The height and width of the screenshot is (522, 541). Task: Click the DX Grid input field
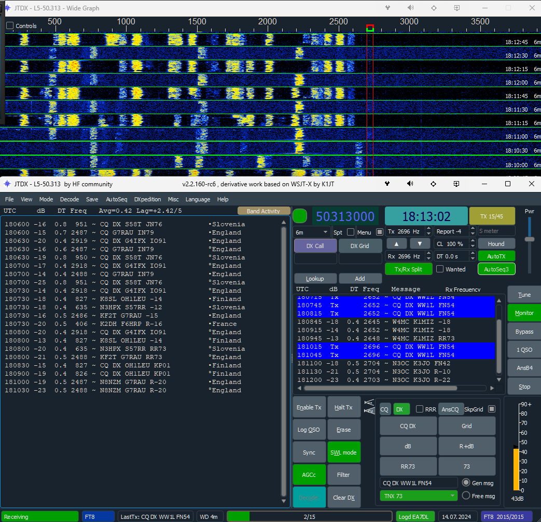[x=360, y=258]
